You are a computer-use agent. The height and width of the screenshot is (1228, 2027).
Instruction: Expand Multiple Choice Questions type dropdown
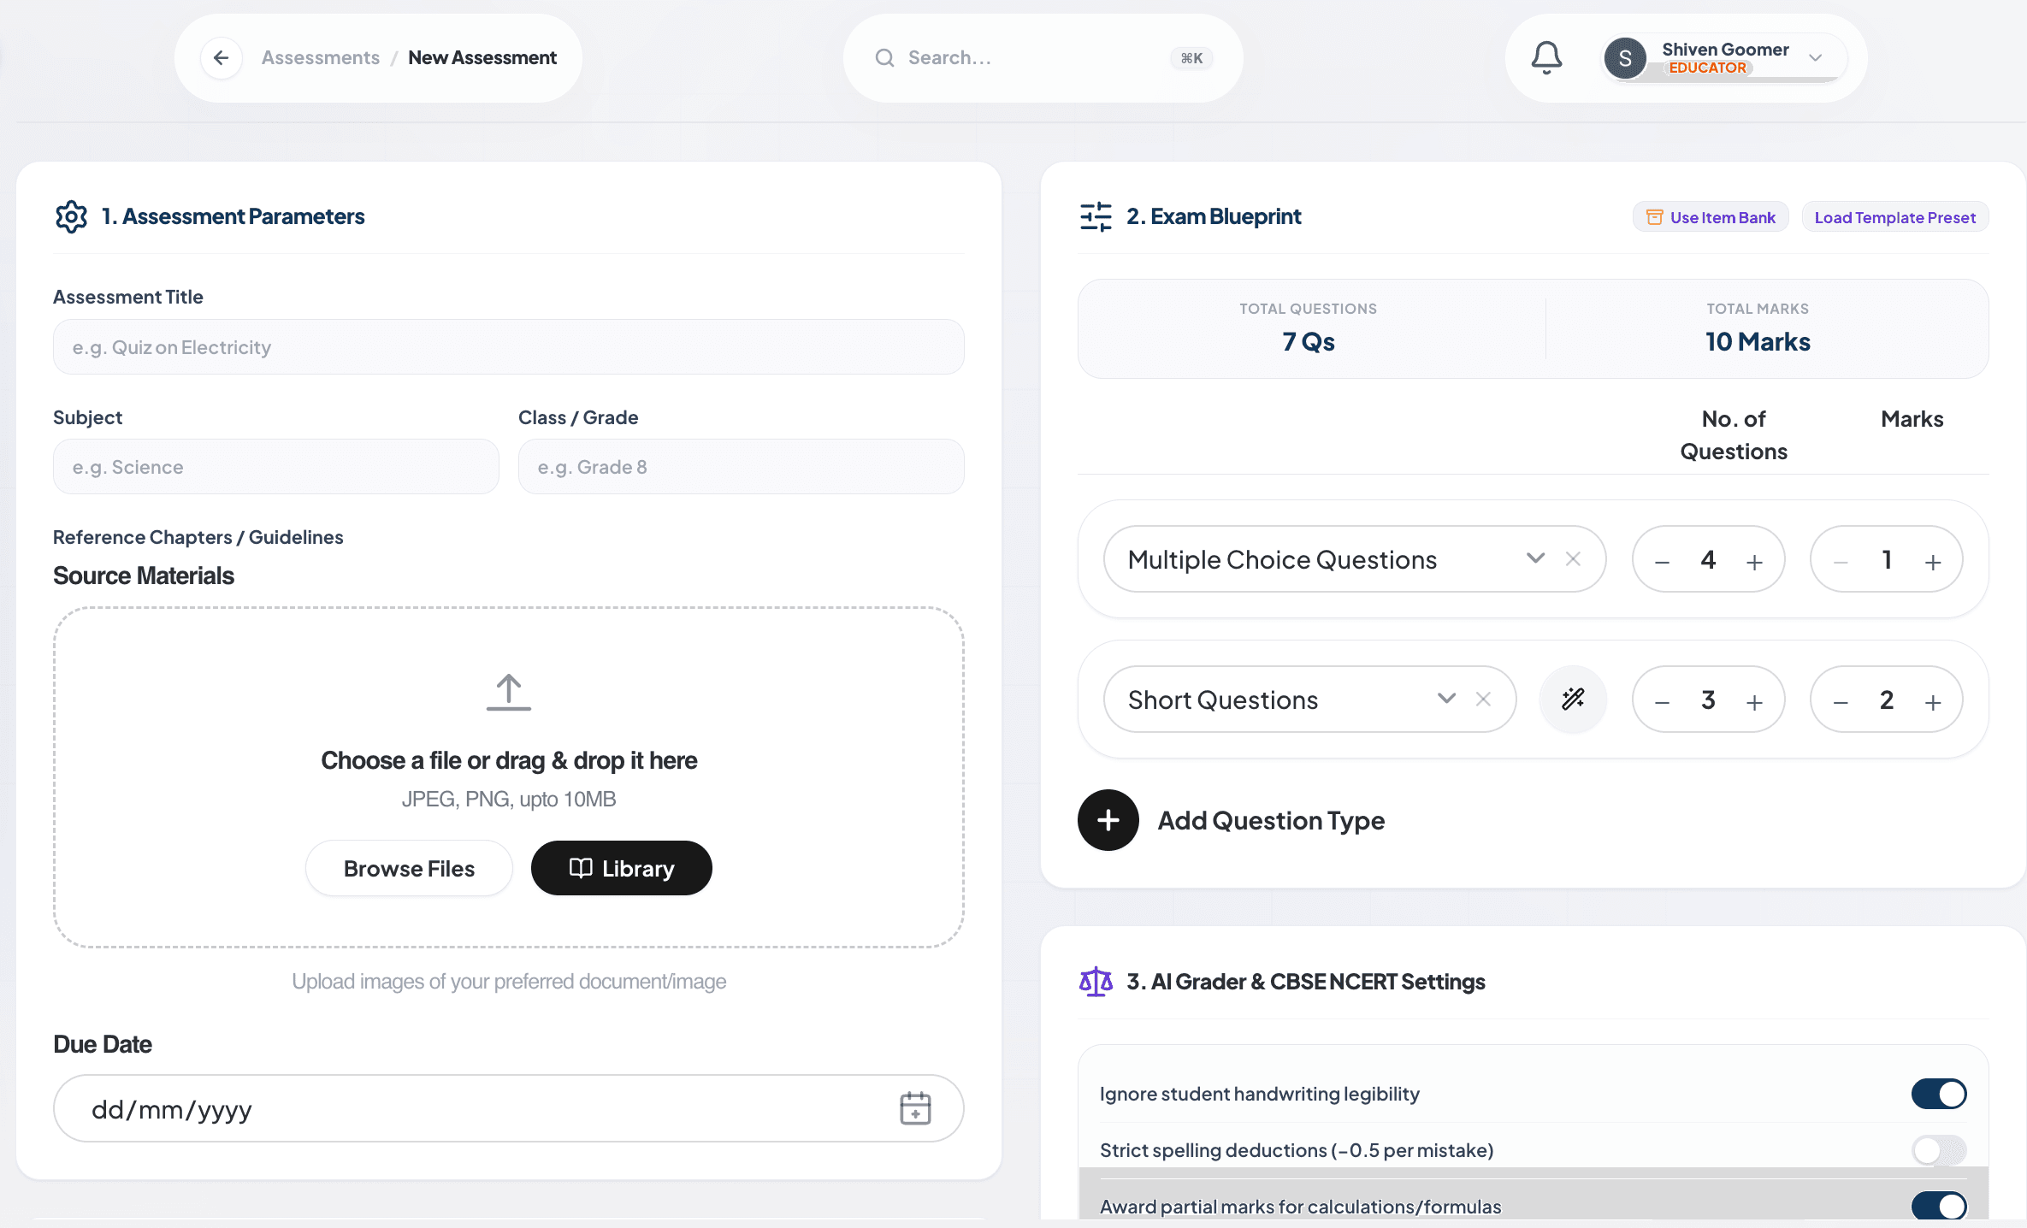coord(1535,558)
